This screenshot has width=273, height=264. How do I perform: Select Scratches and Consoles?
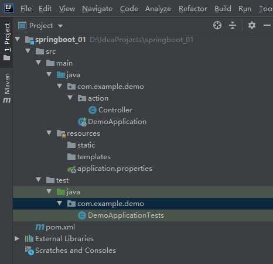click(x=76, y=251)
